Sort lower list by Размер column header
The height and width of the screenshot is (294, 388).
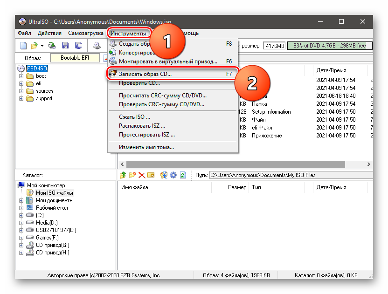230,187
